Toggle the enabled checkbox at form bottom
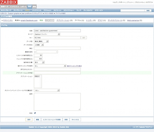Viewport: 154px width, 132px height. 35,113
